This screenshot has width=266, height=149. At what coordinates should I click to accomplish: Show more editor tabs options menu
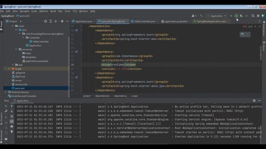pyautogui.click(x=259, y=21)
